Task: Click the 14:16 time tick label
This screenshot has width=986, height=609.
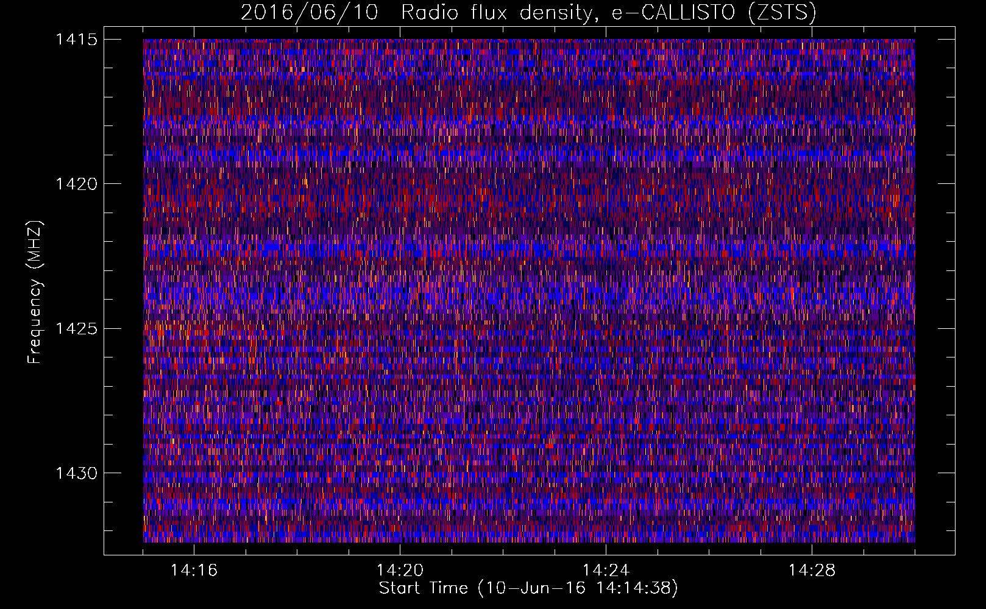Action: (194, 571)
